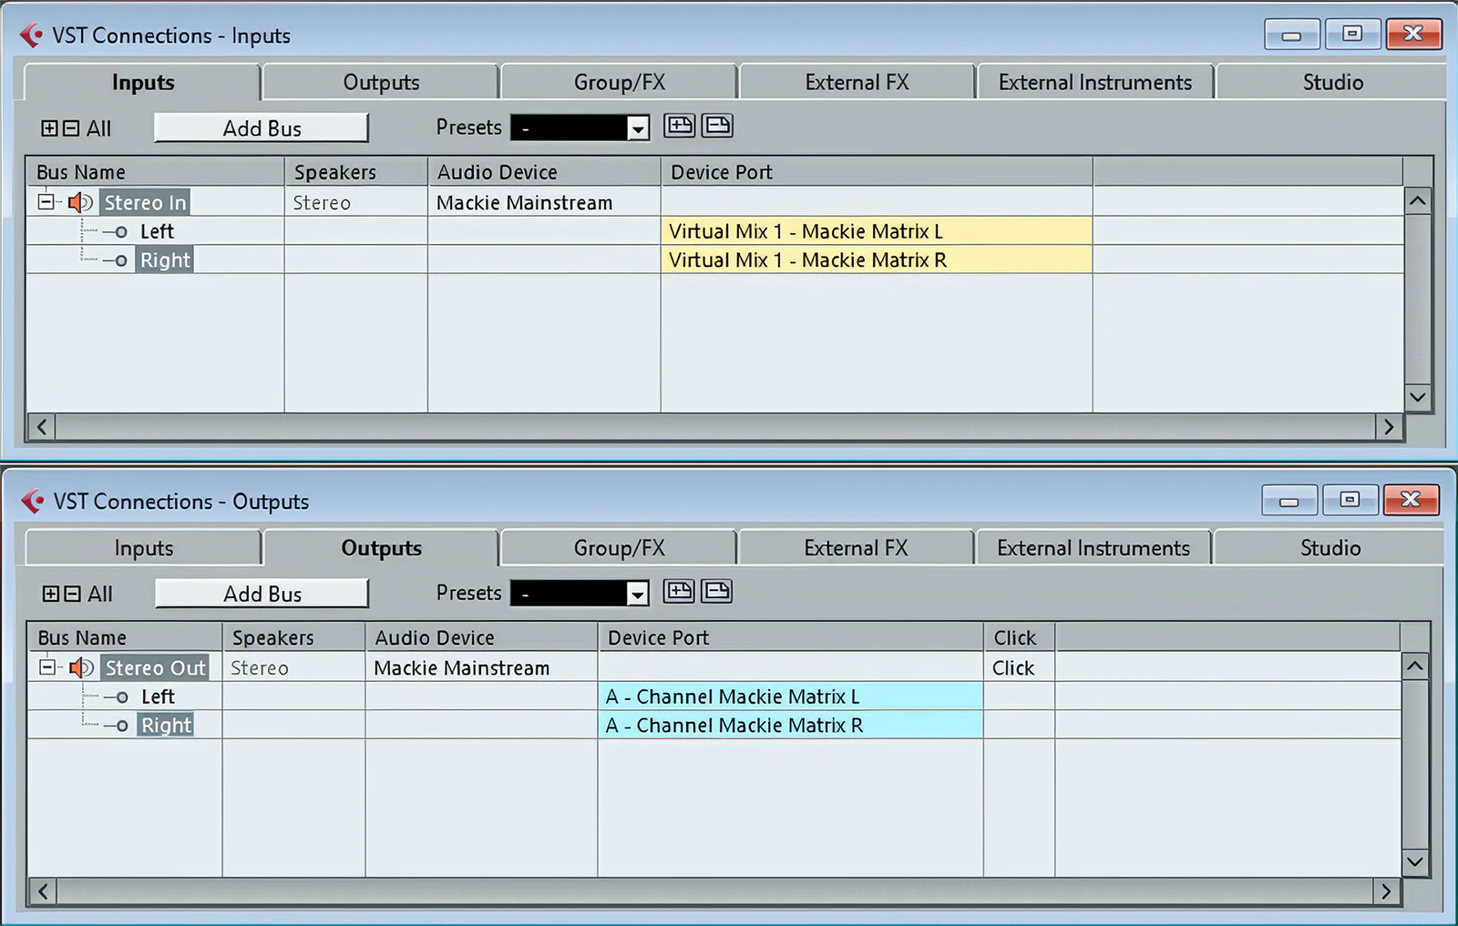Click the scroll left arrow in the Outputs window
This screenshot has height=926, width=1458.
point(43,891)
